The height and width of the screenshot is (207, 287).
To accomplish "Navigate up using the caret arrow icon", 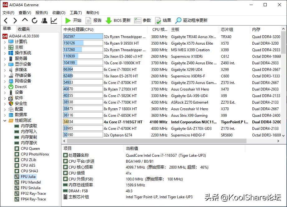I will coord(24,20).
